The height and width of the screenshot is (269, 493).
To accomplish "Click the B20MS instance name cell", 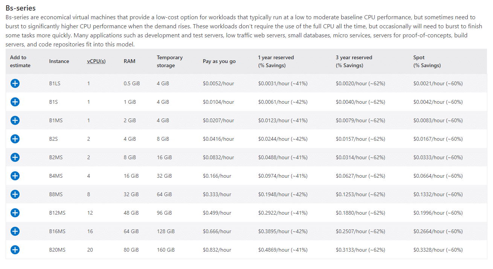I will pos(57,250).
